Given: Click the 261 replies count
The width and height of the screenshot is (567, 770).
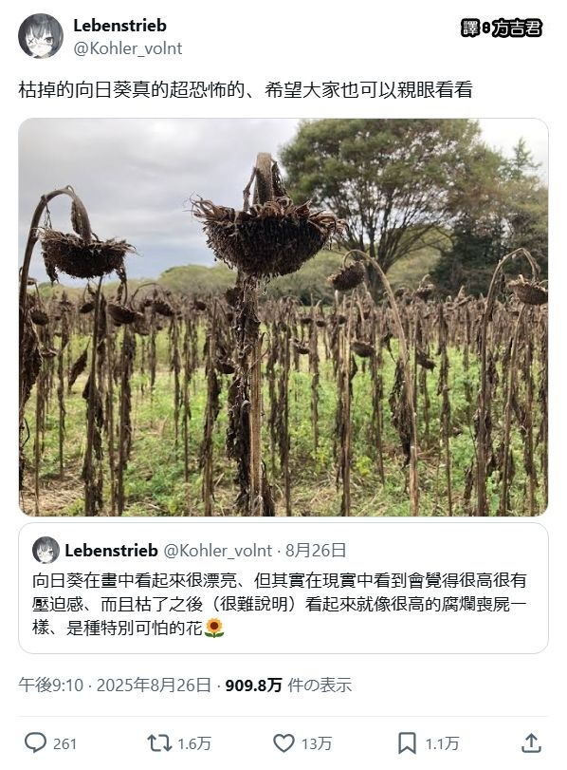Looking at the screenshot, I should (x=64, y=744).
